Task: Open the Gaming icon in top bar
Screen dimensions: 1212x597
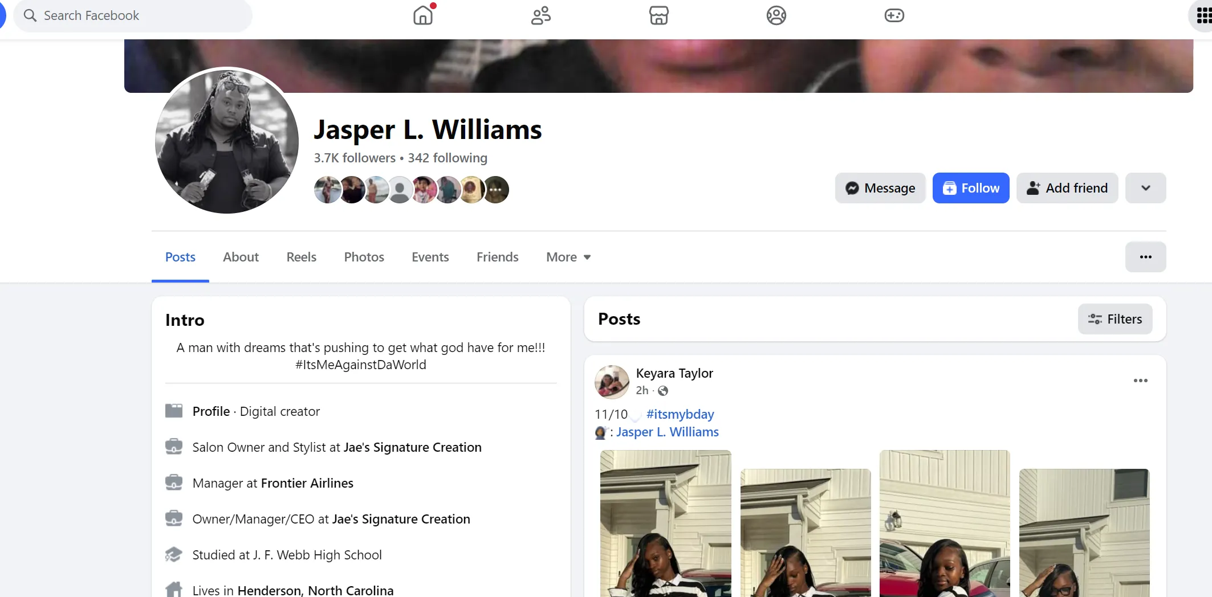Action: pos(894,15)
